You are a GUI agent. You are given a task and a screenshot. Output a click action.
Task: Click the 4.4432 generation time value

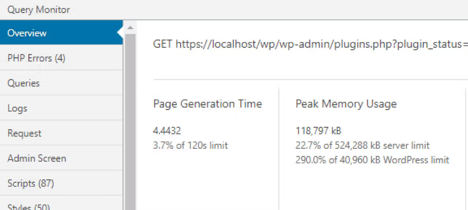click(x=167, y=131)
